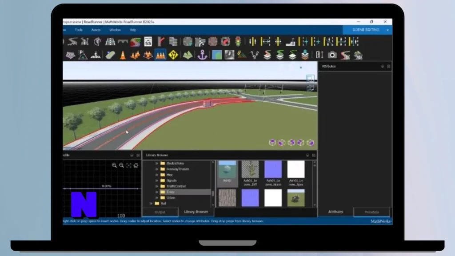Select the single cone Prop Point tool
The width and height of the screenshot is (455, 256).
click(x=123, y=55)
